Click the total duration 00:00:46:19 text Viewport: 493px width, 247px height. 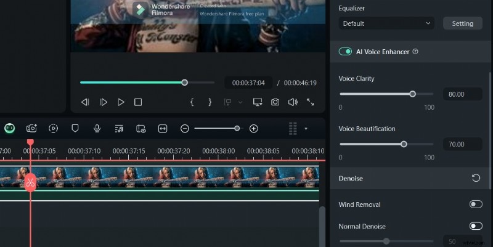click(x=300, y=83)
